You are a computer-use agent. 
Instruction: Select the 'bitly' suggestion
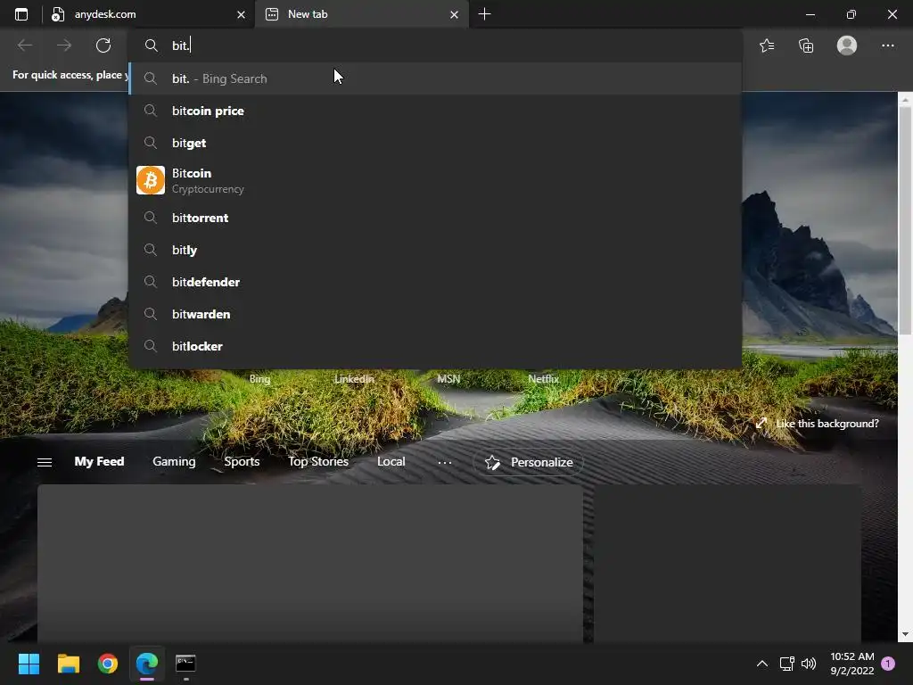435,250
